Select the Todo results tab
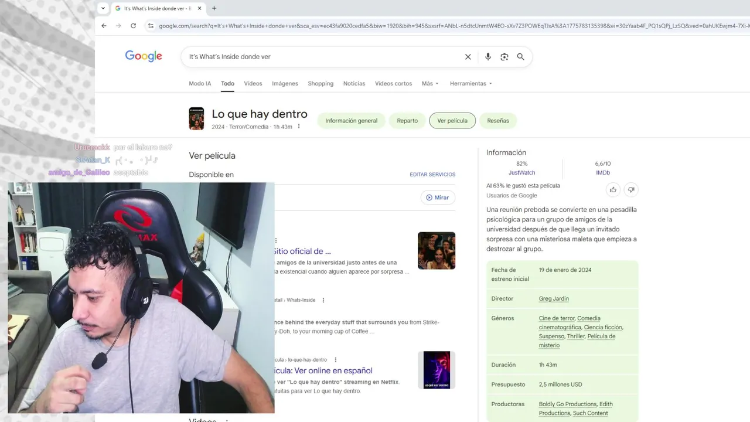750x422 pixels. [x=227, y=83]
